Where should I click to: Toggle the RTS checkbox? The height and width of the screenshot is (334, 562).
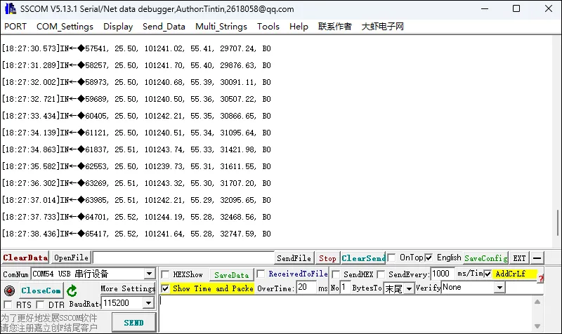pos(8,304)
